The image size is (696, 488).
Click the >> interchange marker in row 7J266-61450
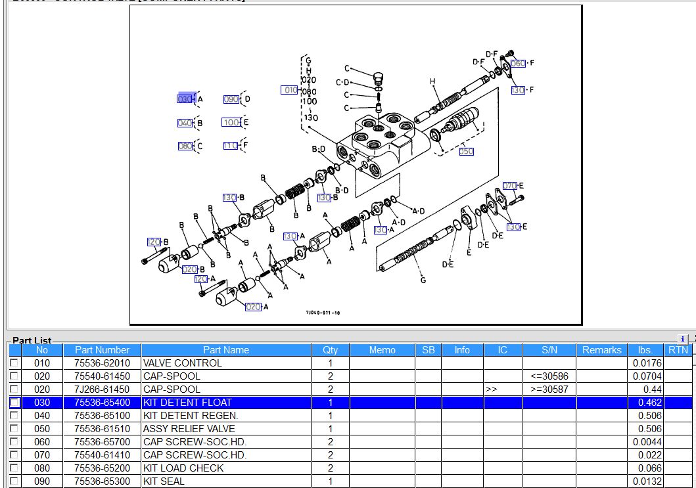491,389
